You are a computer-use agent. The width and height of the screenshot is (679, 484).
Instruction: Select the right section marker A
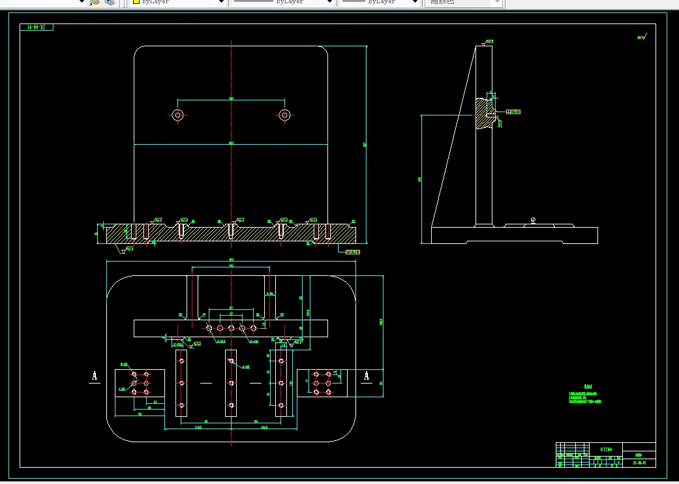pos(367,376)
